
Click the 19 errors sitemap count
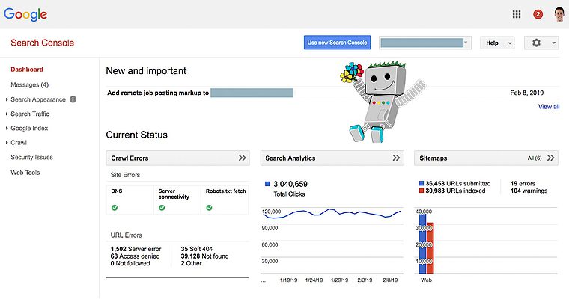(x=523, y=183)
